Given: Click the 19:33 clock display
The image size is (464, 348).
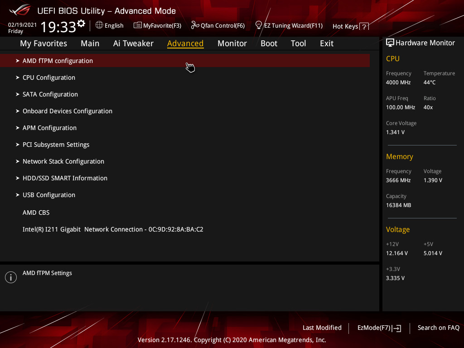Looking at the screenshot, I should 58,27.
